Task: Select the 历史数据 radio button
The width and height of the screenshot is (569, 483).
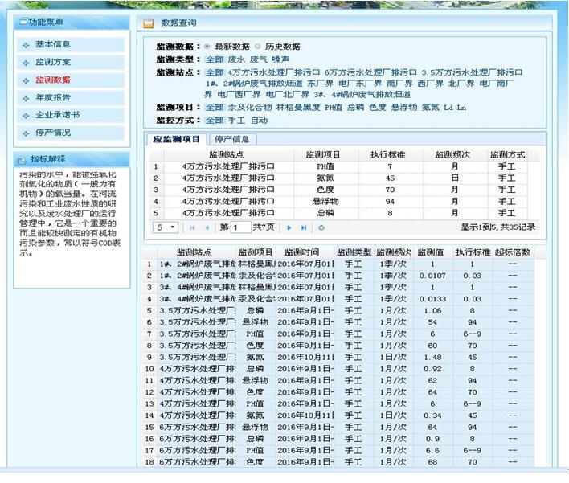Action: coord(258,47)
